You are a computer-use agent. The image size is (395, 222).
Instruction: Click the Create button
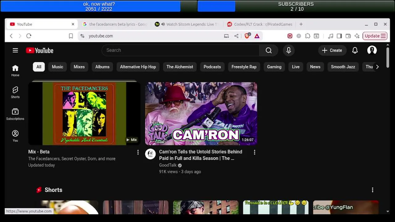coord(332,51)
